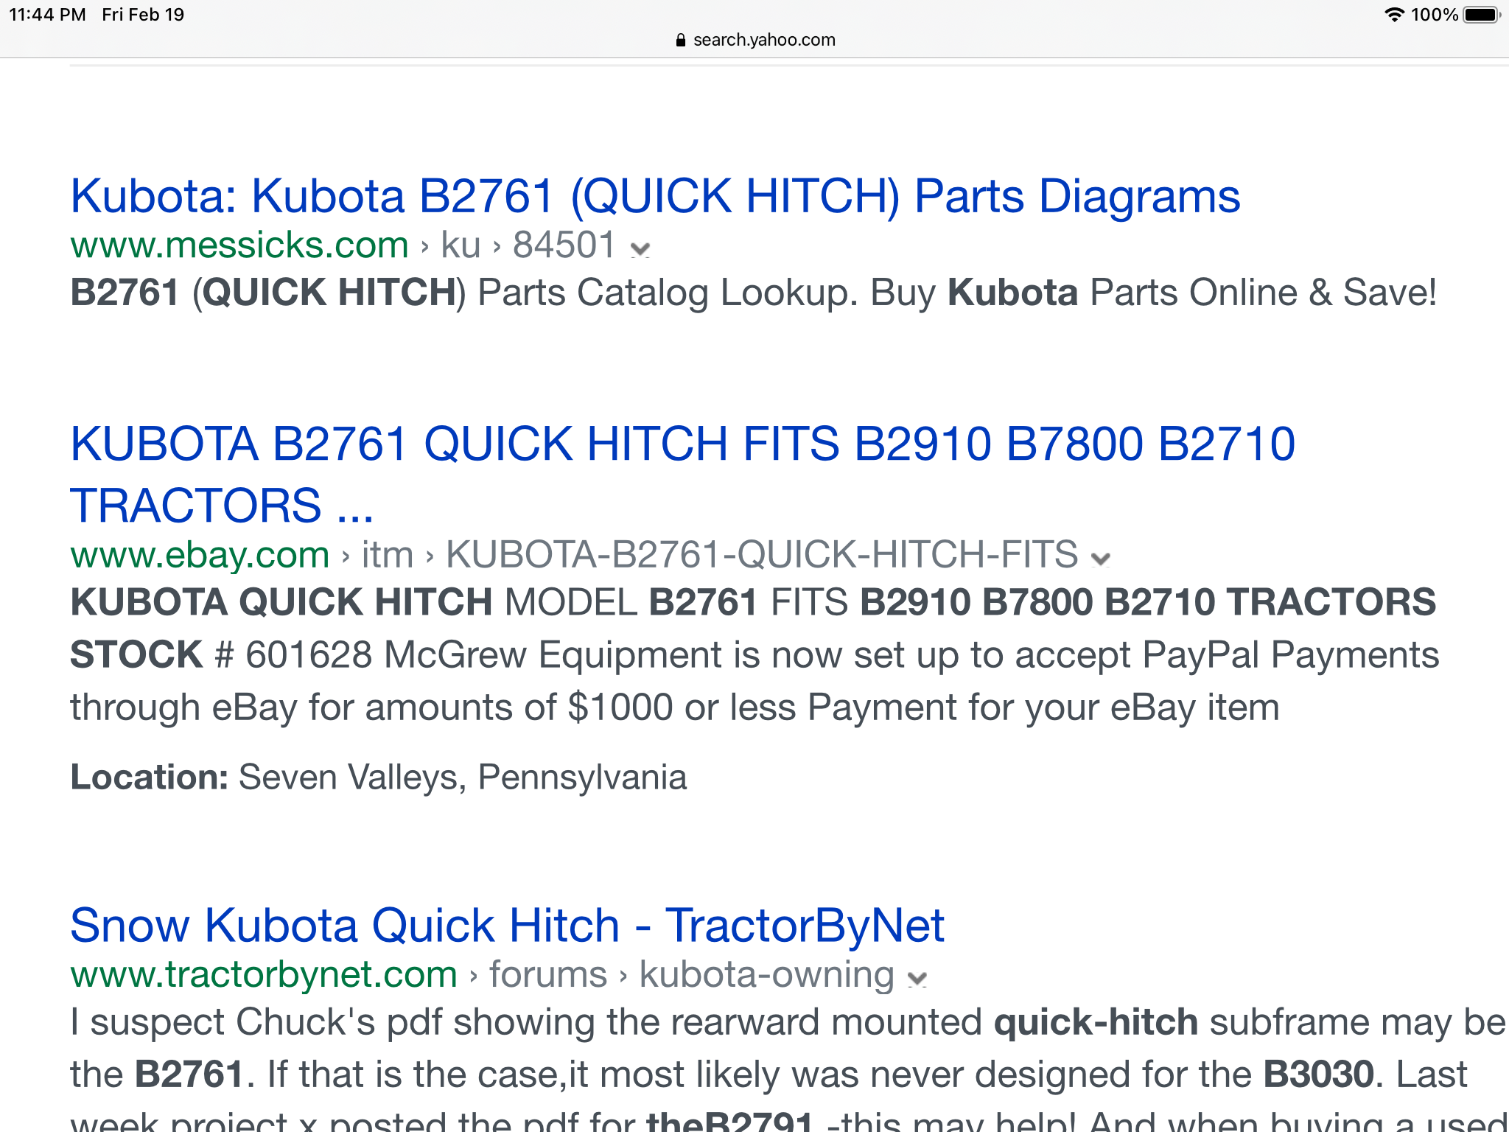Screen dimensions: 1509x1132
Task: Tap the 'kubota-owning' breadcrumb text
Action: 766,974
